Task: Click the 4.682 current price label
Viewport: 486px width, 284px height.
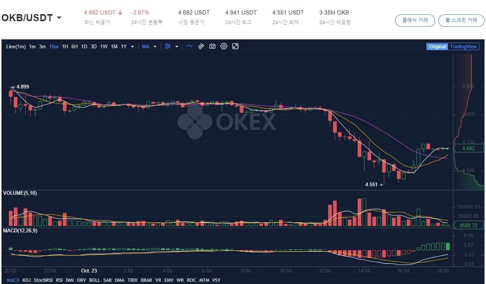Action: pyautogui.click(x=468, y=148)
